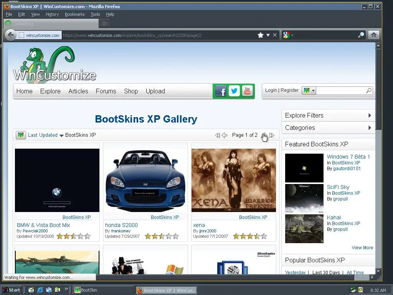The width and height of the screenshot is (393, 295).
Task: Open Explore in site navigation
Action: [50, 91]
